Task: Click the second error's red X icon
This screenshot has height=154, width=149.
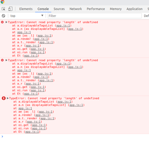Action: pos(2,60)
